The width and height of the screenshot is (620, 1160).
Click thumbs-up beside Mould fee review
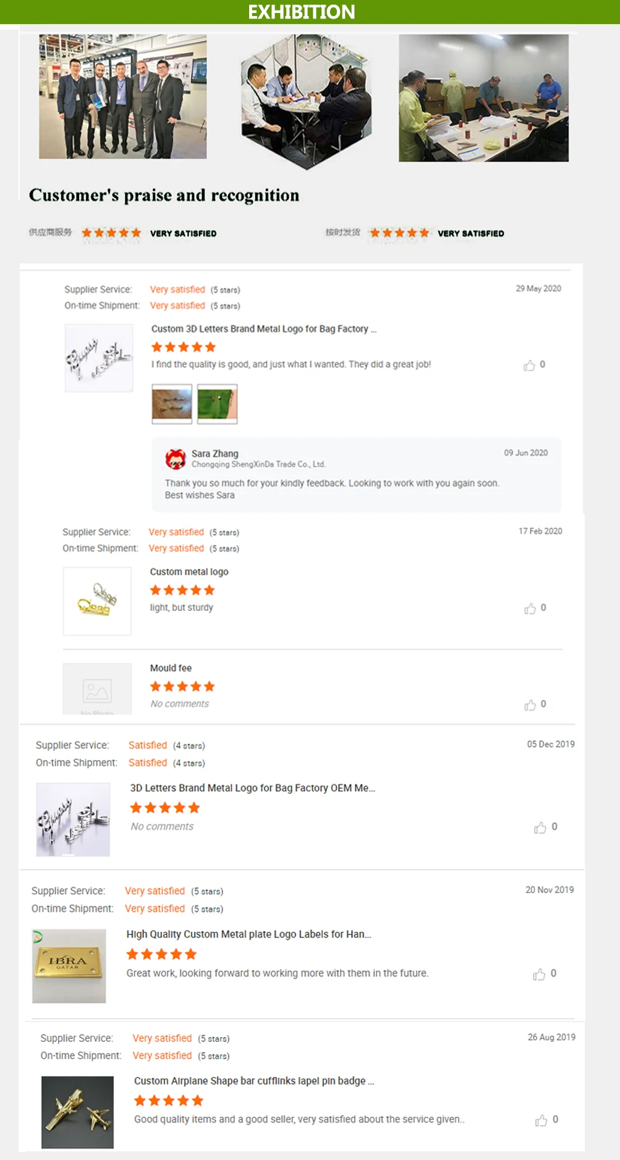pyautogui.click(x=530, y=705)
